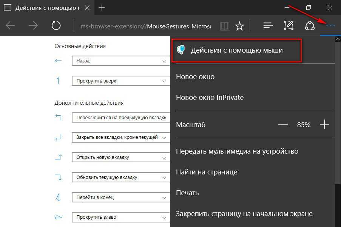Click the browser Back arrow button
This screenshot has height=227, width=341.
(11, 26)
